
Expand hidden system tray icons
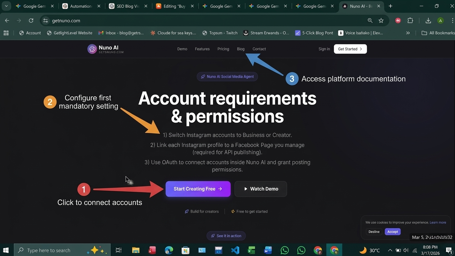tap(390, 250)
